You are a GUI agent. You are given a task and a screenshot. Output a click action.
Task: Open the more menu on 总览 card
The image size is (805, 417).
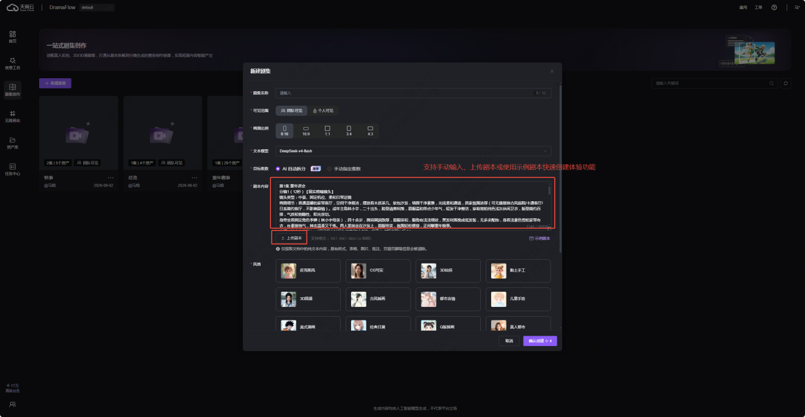tap(195, 178)
